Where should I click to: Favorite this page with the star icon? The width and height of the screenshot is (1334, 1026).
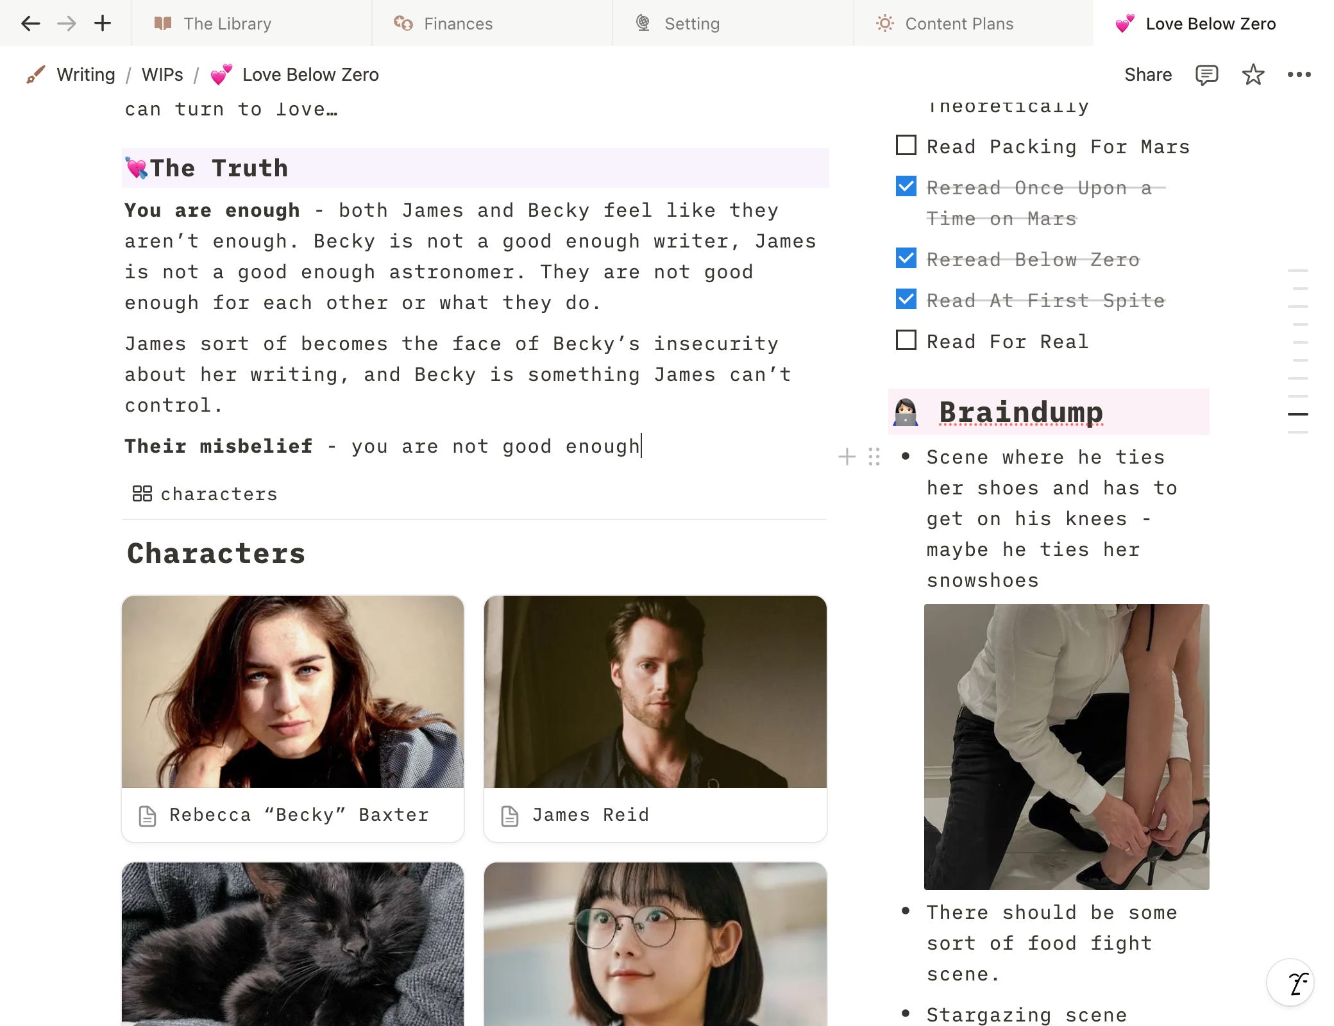tap(1253, 74)
